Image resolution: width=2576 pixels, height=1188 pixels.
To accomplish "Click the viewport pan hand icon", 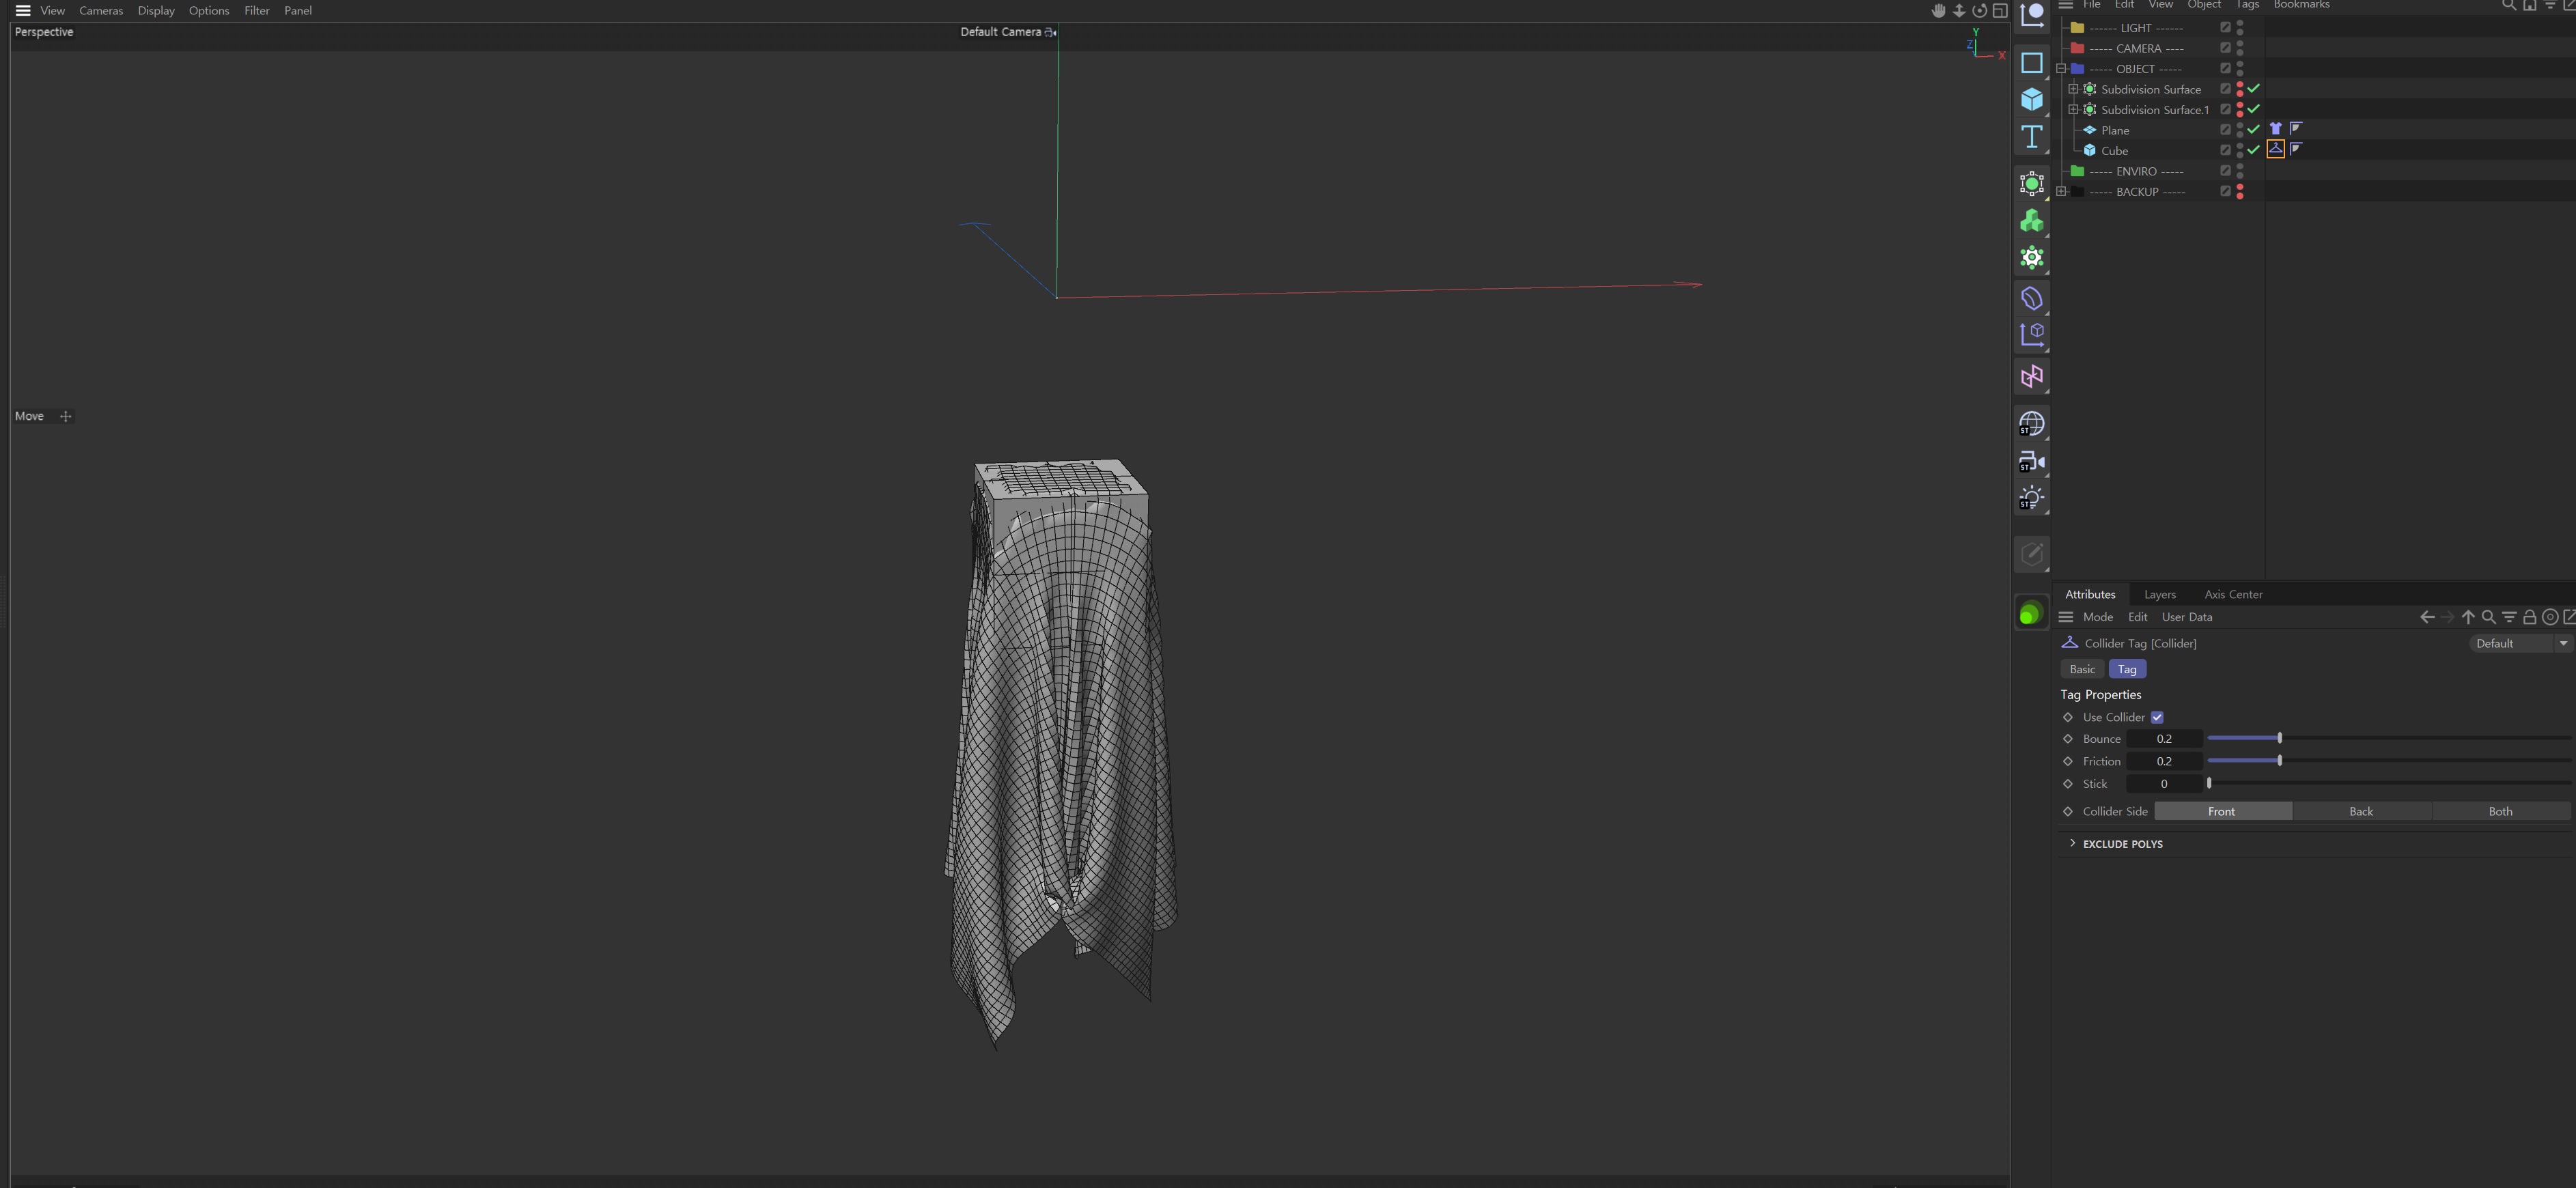I will click(1938, 11).
